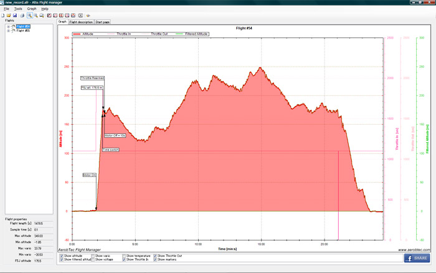
Task: Enable the Show voltage checkbox
Action: point(93,259)
